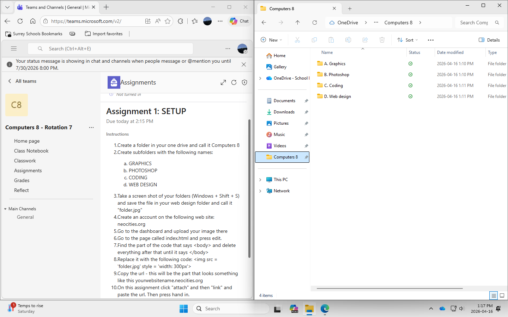Switch to large thumbnails view in Explorer
This screenshot has width=508, height=317.
502,296
